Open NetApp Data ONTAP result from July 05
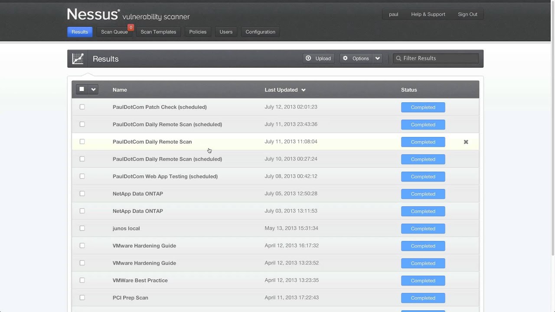Screen dimensions: 555x312 point(138,194)
